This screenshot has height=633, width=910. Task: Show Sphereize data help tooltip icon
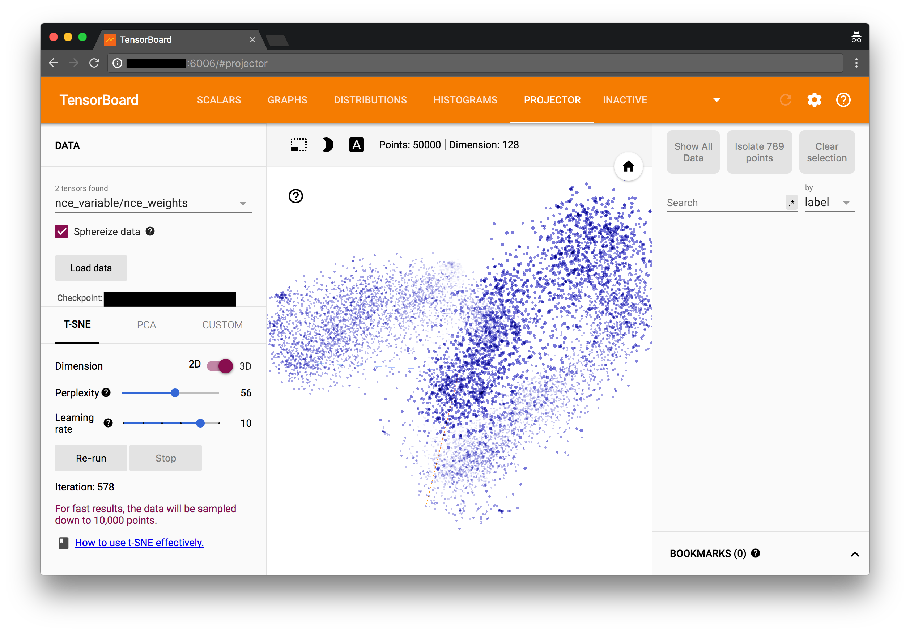pyautogui.click(x=150, y=231)
